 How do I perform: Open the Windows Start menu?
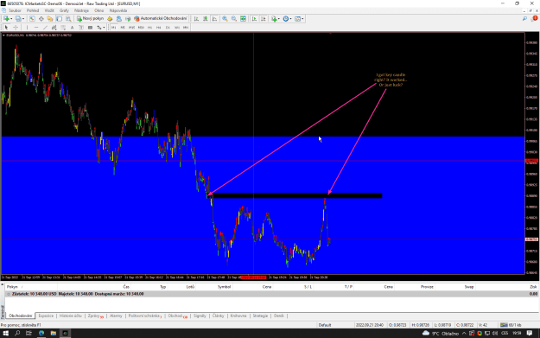pyautogui.click(x=5, y=333)
